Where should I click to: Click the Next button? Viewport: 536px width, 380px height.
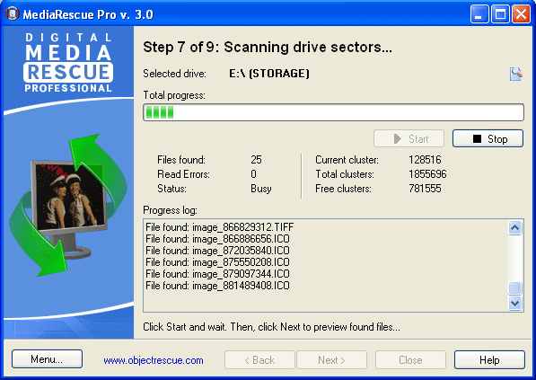(x=331, y=360)
